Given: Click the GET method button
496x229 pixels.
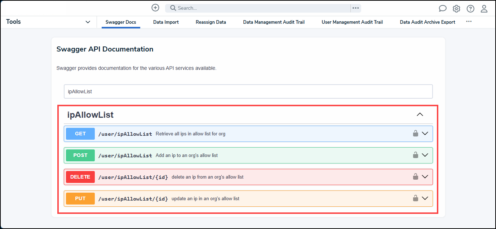Looking at the screenshot, I should pos(80,134).
